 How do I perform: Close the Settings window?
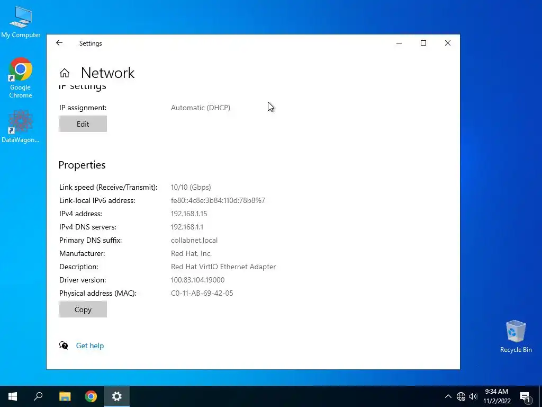pos(448,43)
